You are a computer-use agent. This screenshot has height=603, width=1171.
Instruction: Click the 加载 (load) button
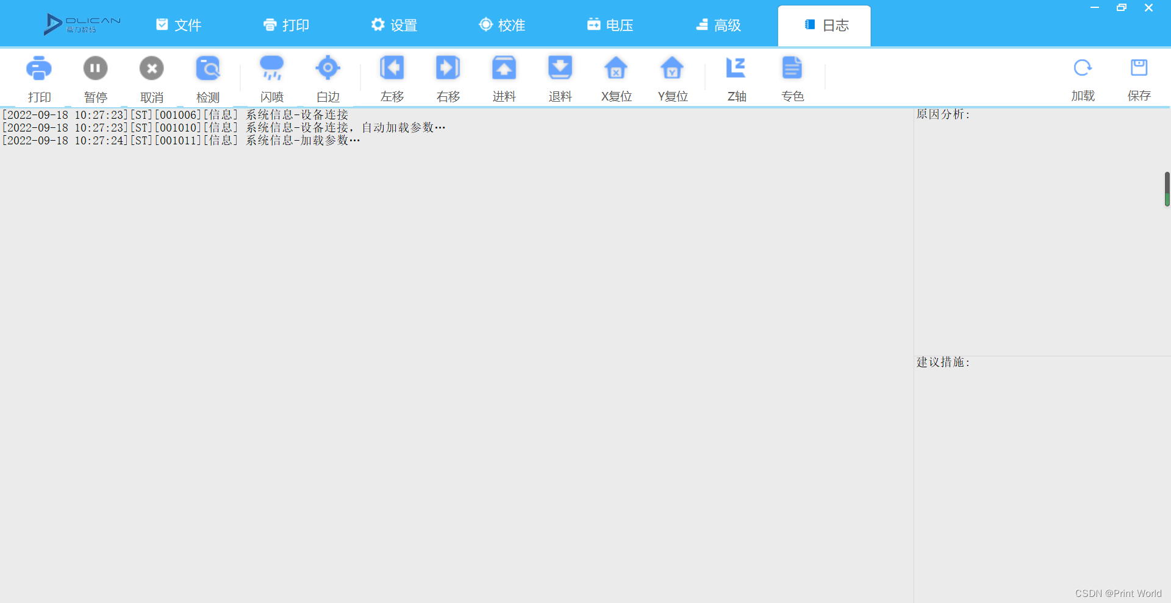tap(1082, 77)
